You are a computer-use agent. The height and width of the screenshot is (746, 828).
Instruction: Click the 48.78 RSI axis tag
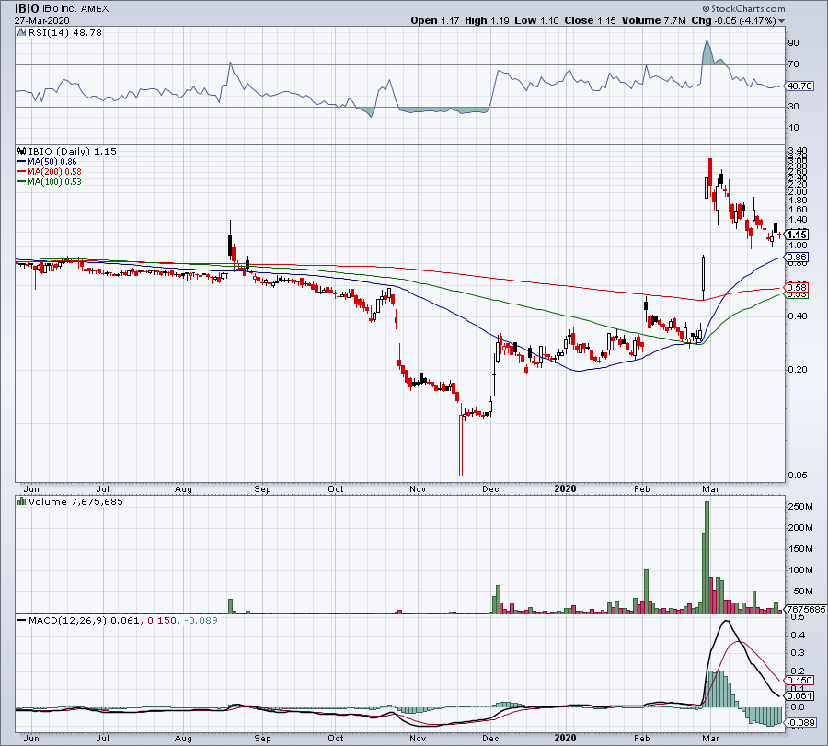[x=799, y=86]
